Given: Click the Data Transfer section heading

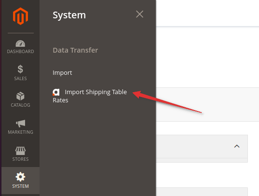Looking at the screenshot, I should tap(75, 50).
